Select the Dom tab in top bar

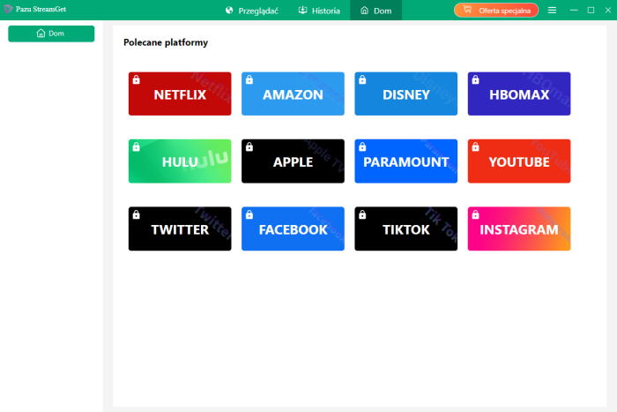(375, 11)
